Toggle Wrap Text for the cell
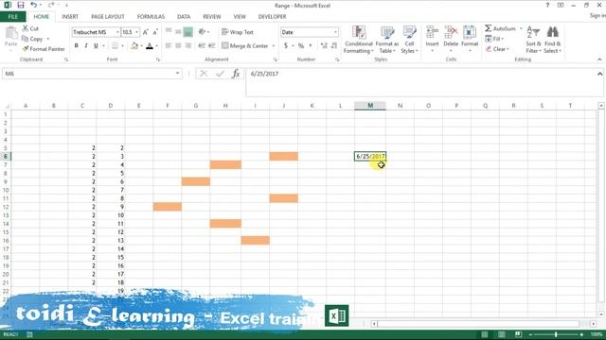 (238, 32)
